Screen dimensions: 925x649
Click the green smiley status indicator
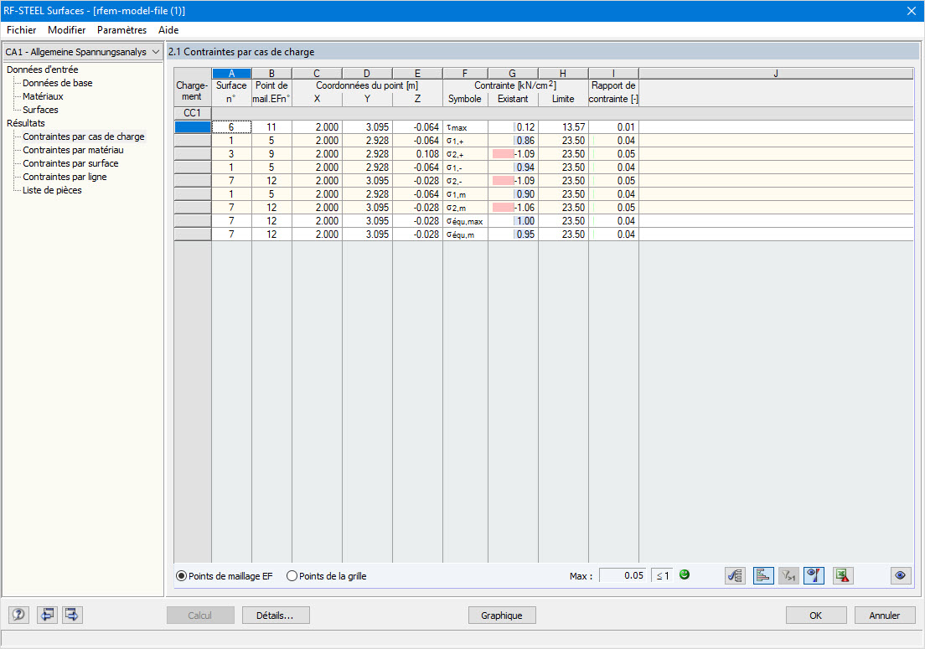[684, 575]
